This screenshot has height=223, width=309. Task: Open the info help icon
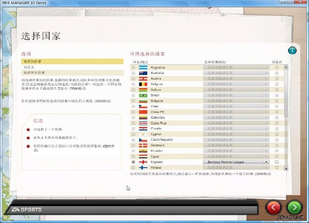(292, 50)
